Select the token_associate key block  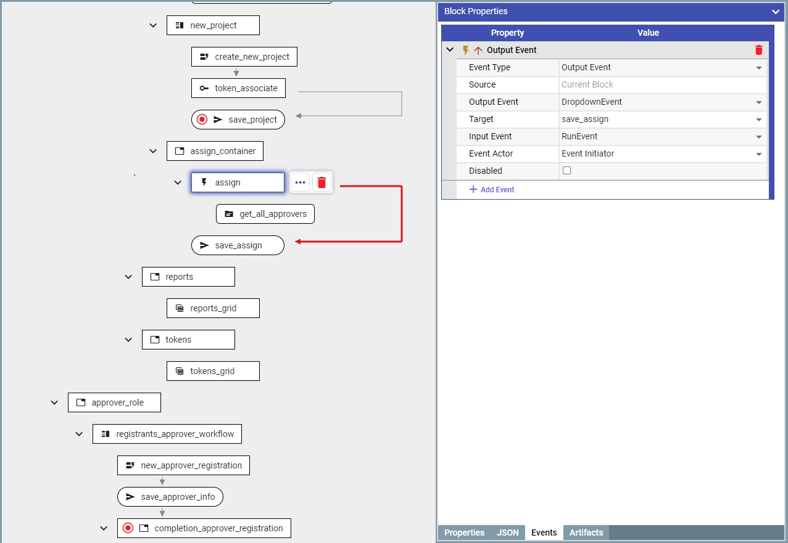(238, 88)
